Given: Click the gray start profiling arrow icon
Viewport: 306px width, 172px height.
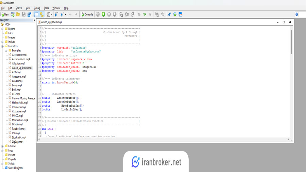Looking at the screenshot, I should [139, 14].
